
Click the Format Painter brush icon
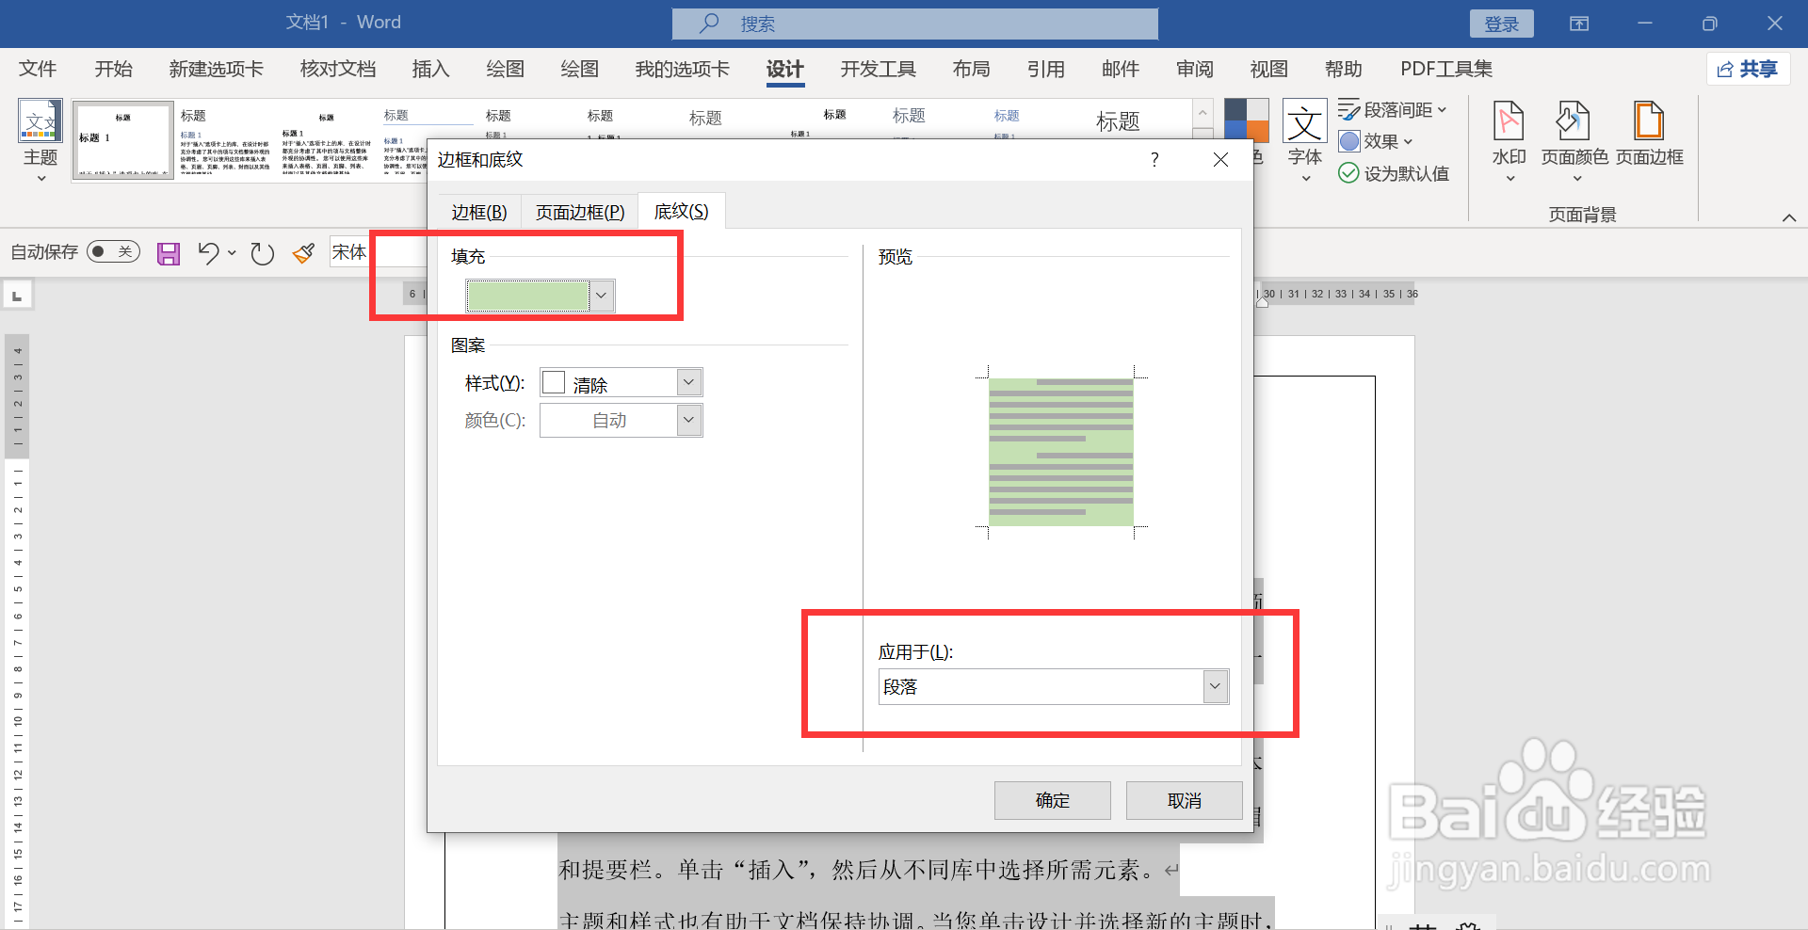[x=303, y=253]
